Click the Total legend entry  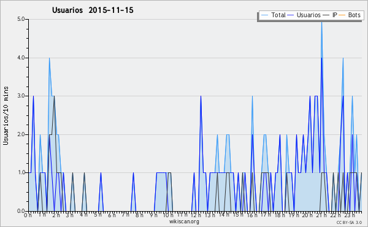tap(273, 15)
